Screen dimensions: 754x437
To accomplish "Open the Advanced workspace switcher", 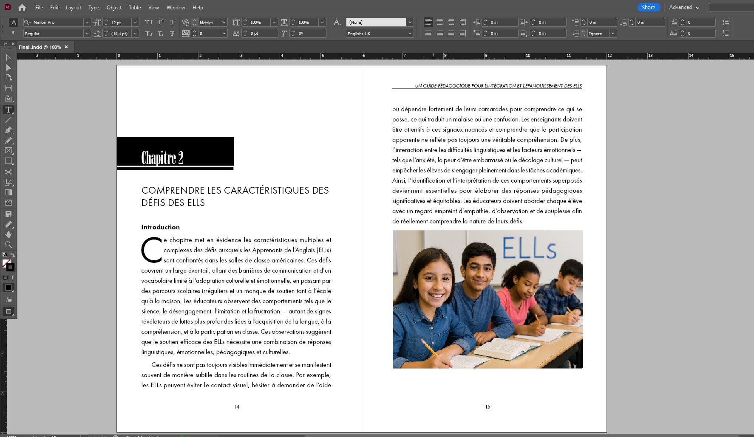I will point(684,7).
